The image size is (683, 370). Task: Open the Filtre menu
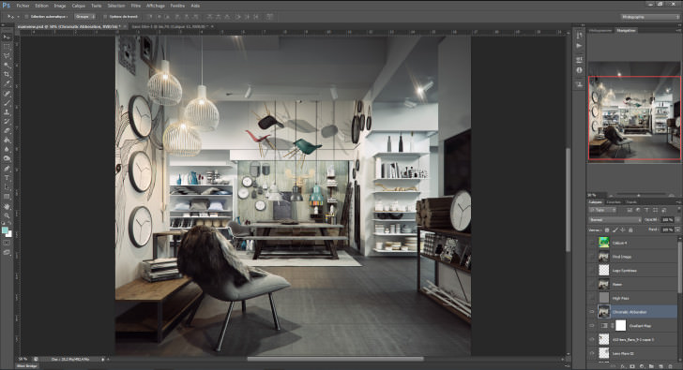pos(136,6)
